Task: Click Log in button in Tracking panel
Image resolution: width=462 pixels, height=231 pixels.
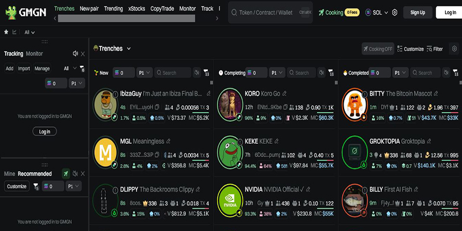Action: (x=44, y=132)
